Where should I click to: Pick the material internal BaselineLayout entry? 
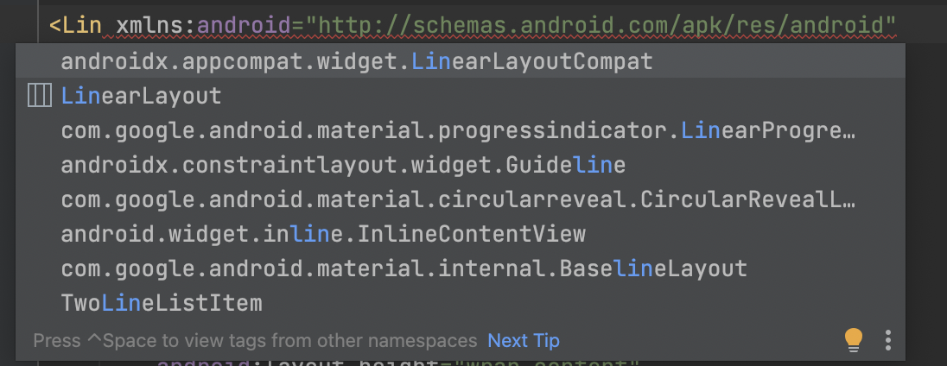(x=461, y=268)
